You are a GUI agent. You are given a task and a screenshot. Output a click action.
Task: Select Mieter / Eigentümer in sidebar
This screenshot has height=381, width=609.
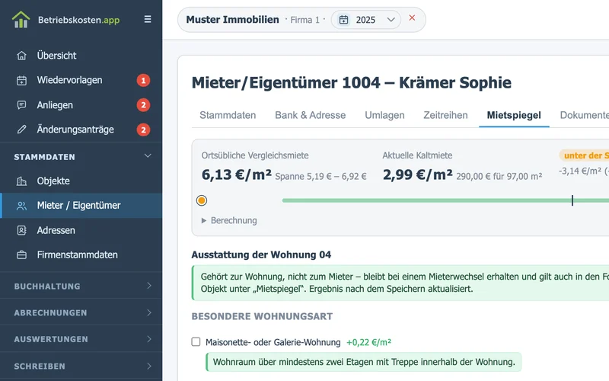coord(81,206)
